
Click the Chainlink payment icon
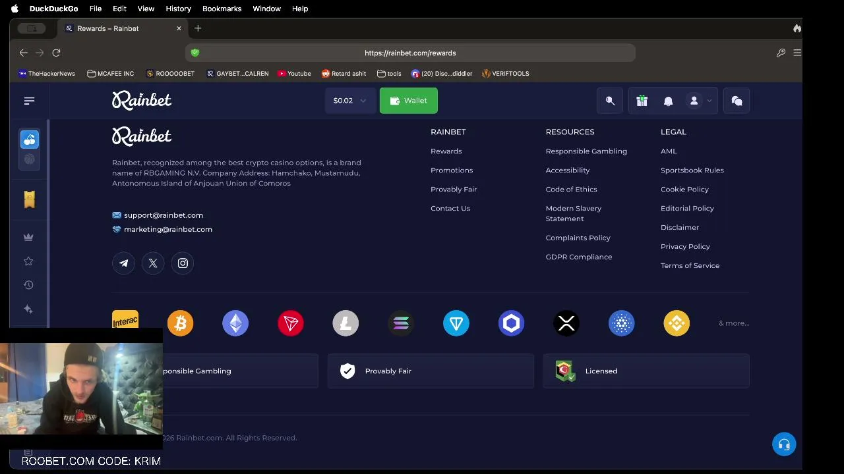click(511, 323)
